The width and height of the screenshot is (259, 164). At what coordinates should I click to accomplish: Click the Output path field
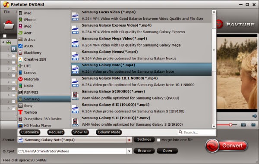(72, 151)
